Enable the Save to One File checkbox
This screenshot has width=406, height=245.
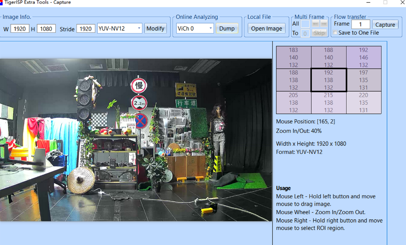335,33
